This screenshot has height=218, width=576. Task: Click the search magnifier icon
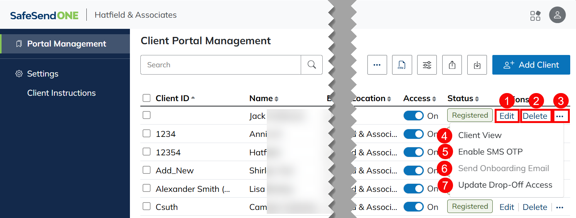click(x=312, y=65)
